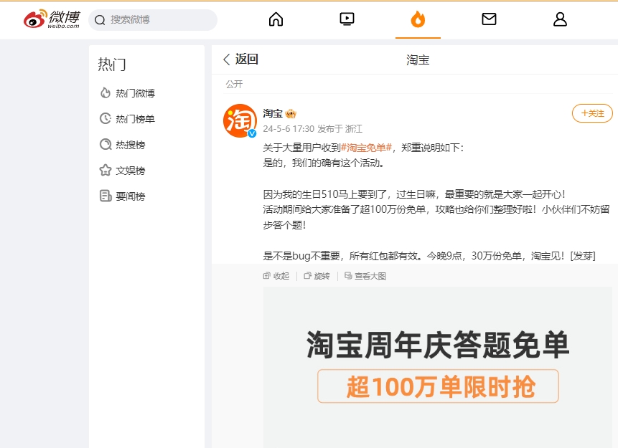The height and width of the screenshot is (448, 618).
Task: Click the search magnifier icon
Action: point(100,19)
